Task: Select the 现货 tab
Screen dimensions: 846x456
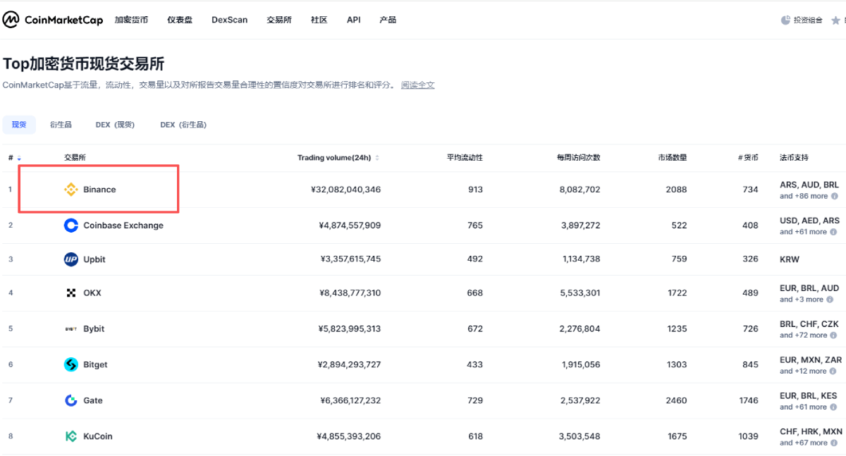Action: pyautogui.click(x=19, y=125)
